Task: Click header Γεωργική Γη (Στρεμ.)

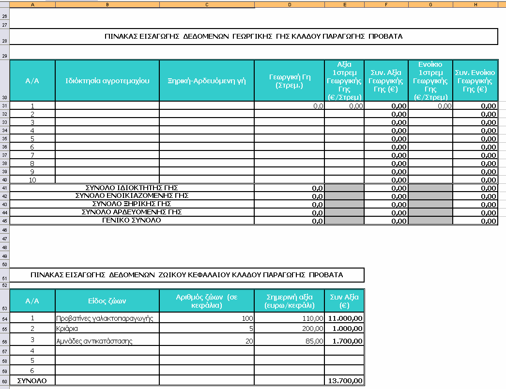Action: (290, 81)
